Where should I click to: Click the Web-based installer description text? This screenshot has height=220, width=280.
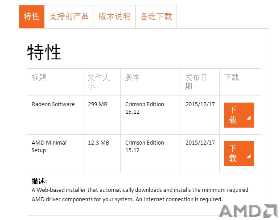pos(140,195)
